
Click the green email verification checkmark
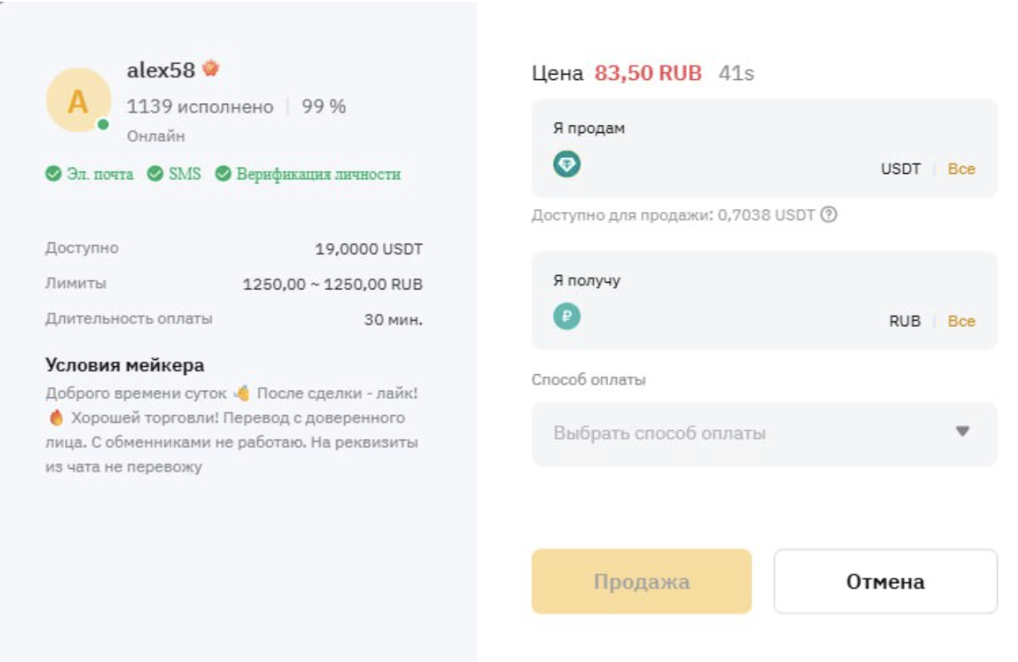[x=52, y=174]
